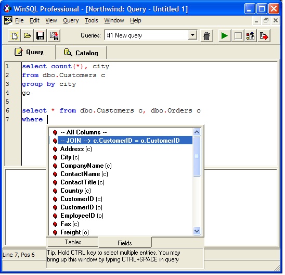Screen dimensions: 285x275
Task: Click field list scrollbar down arrow
Action: (x=197, y=231)
